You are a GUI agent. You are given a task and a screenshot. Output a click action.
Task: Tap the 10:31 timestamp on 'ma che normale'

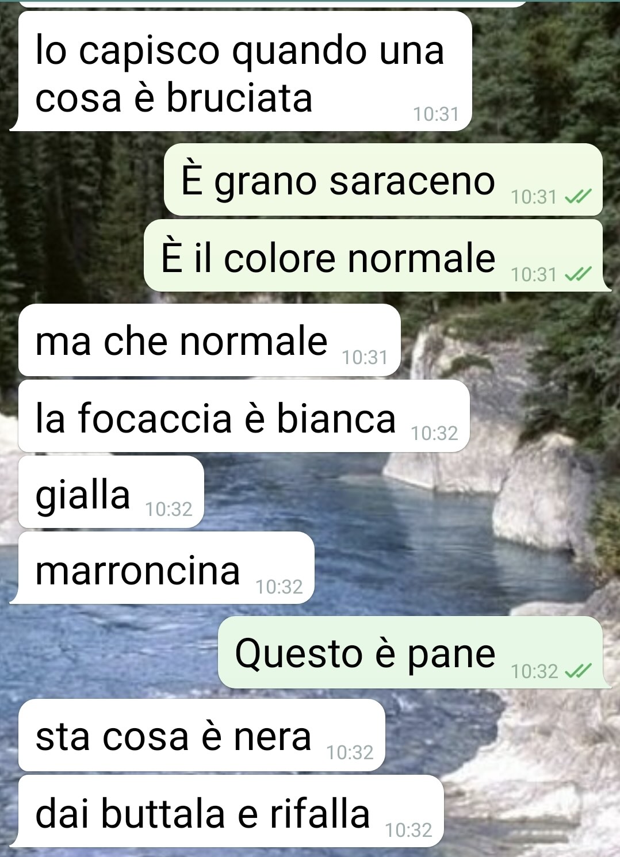[x=365, y=358]
